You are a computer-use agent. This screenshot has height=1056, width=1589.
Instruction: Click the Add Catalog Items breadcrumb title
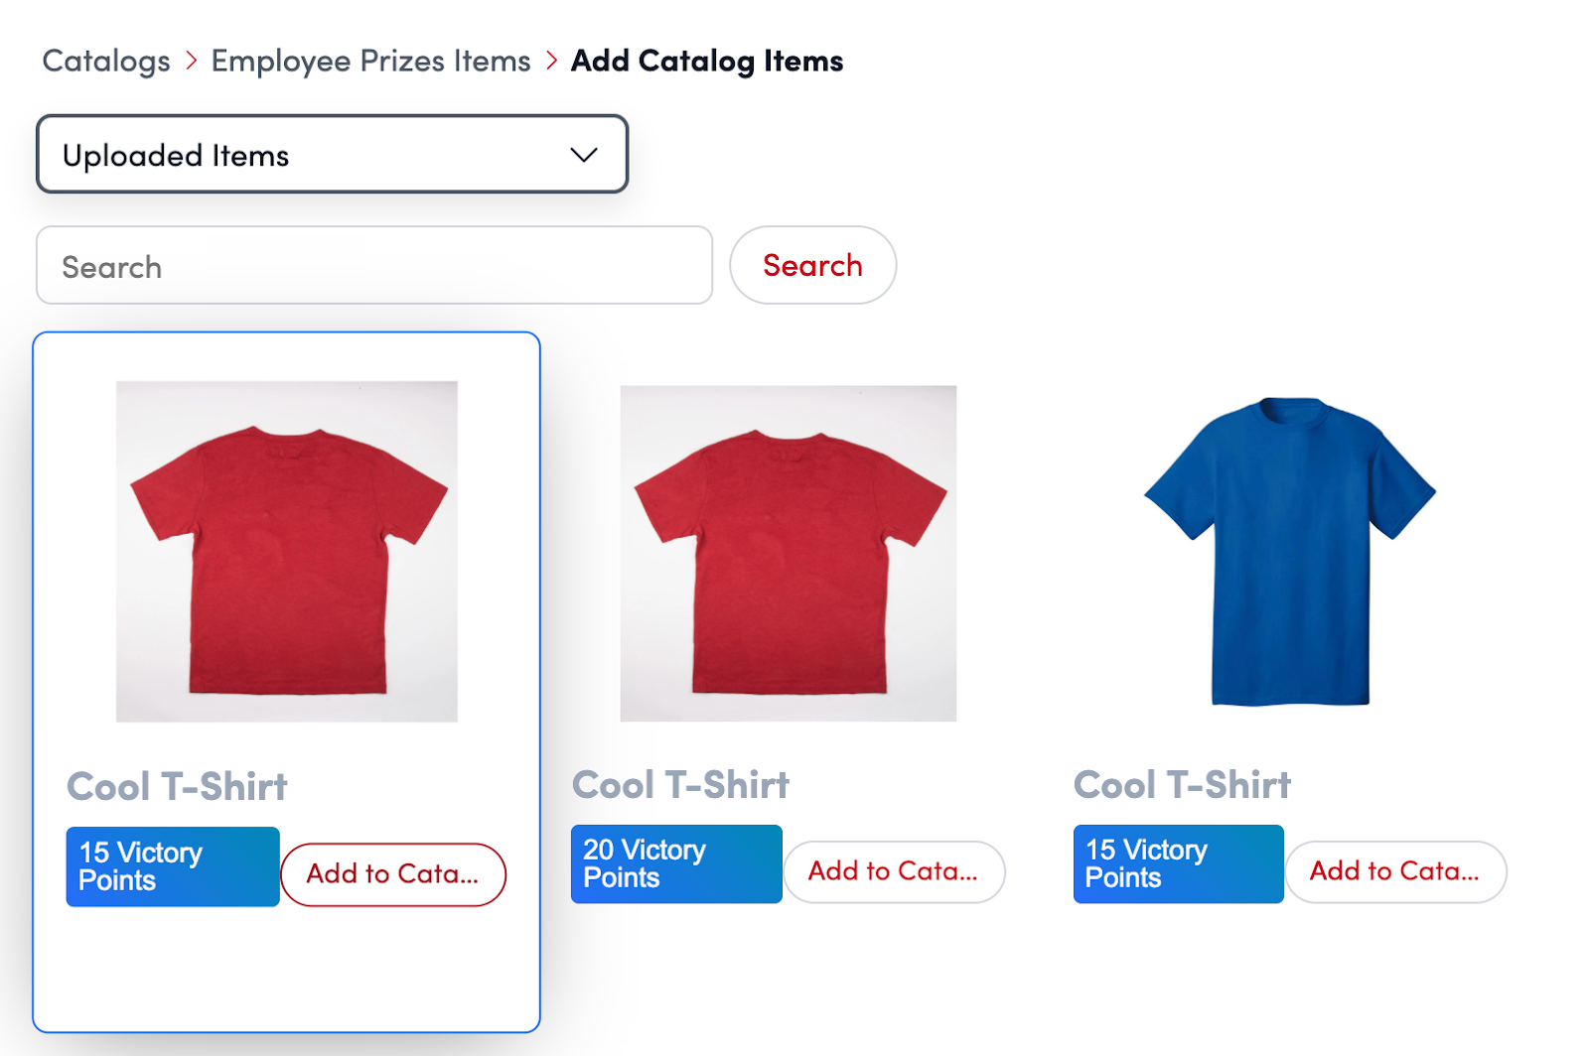(x=706, y=62)
